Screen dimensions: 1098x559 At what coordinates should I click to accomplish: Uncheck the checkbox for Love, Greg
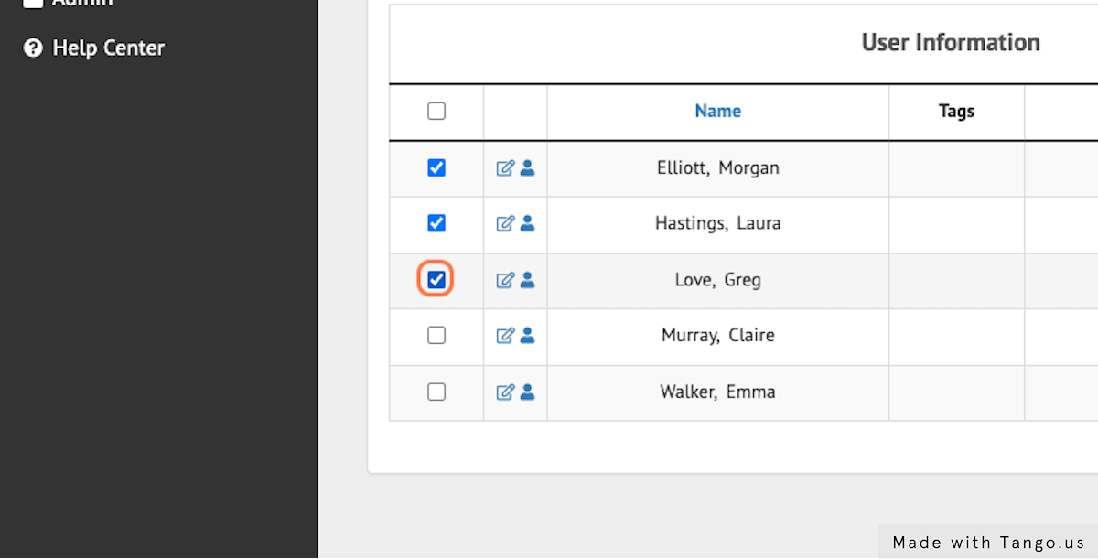pyautogui.click(x=436, y=279)
